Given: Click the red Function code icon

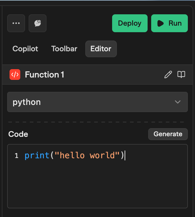Looking at the screenshot, I should [x=15, y=75].
